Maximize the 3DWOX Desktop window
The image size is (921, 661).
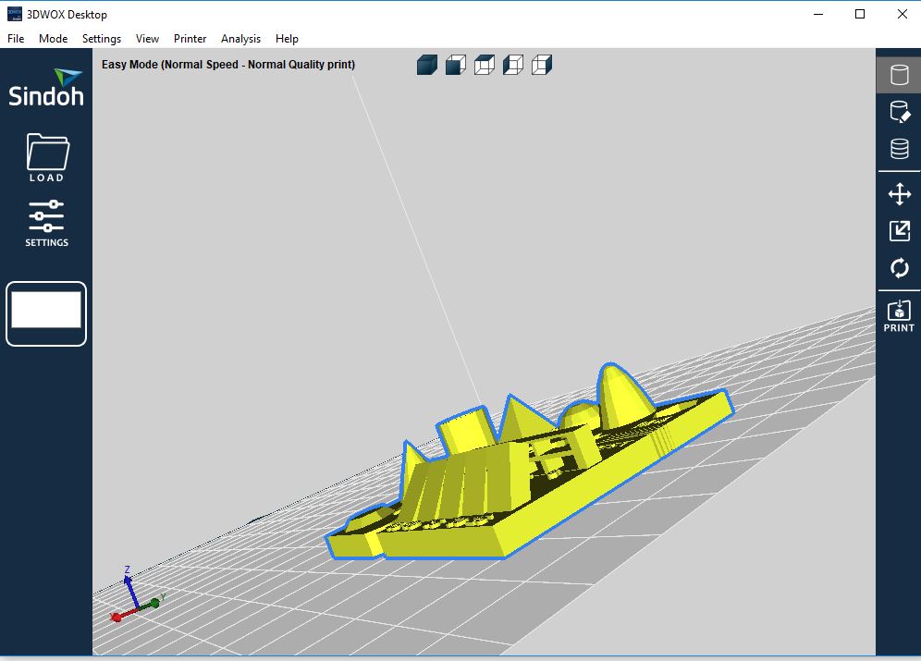tap(860, 14)
